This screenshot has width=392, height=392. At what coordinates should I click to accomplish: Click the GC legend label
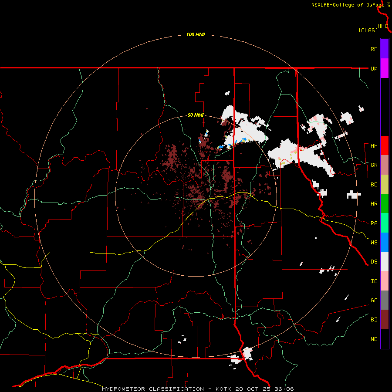click(374, 301)
